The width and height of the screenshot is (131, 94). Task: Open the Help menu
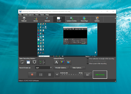(47, 15)
